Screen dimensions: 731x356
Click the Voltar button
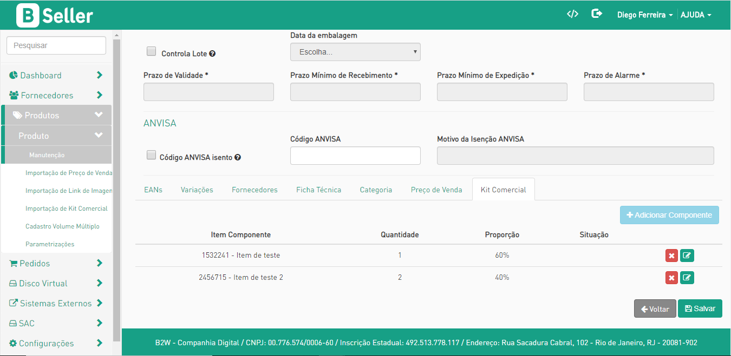pyautogui.click(x=655, y=309)
